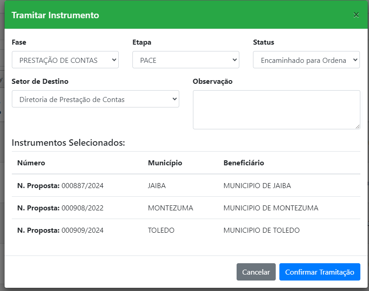Confirm with the Confirmar Tramitação button
The width and height of the screenshot is (369, 291).
tap(319, 272)
